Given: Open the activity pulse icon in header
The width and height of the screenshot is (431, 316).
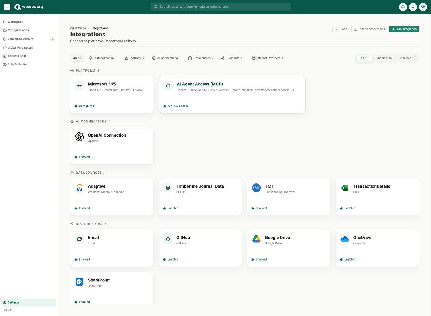Looking at the screenshot, I should [x=413, y=7].
